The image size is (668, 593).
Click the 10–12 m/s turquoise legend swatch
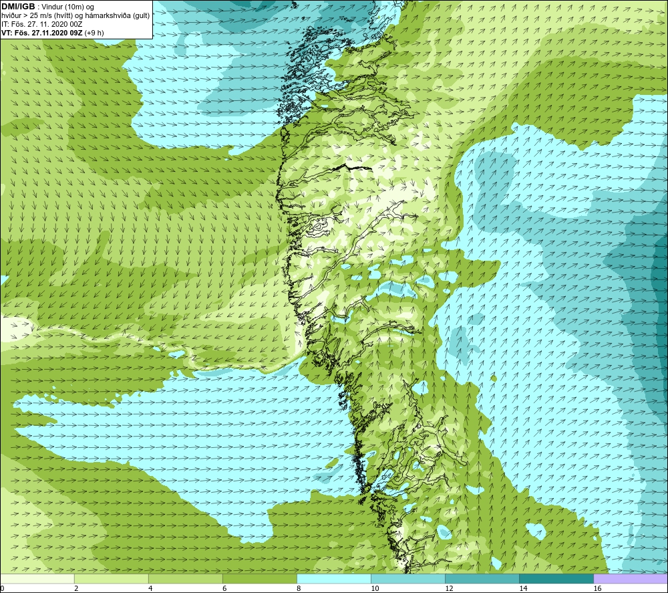coord(408,578)
